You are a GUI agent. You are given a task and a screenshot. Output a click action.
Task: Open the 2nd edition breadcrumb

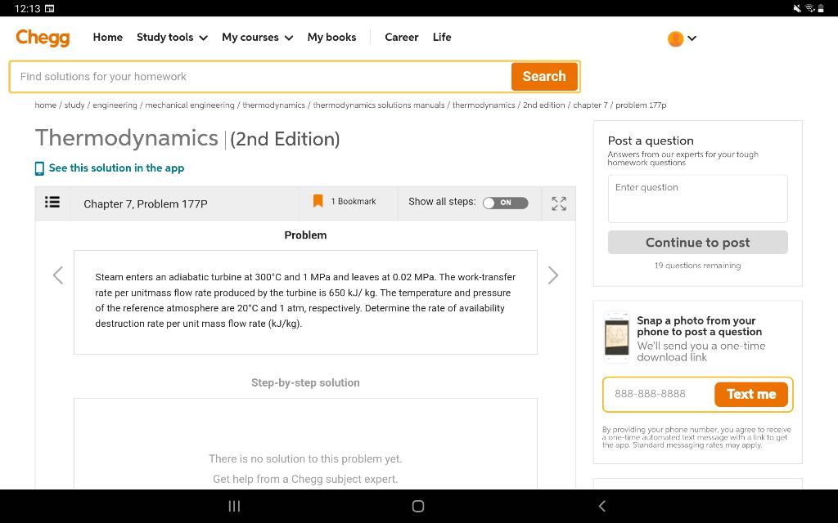click(544, 105)
